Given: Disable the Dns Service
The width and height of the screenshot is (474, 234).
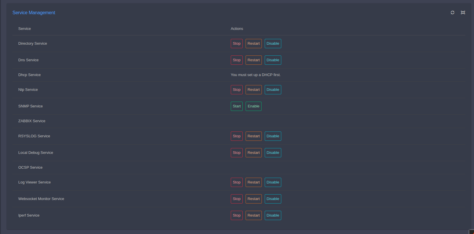Looking at the screenshot, I should (x=273, y=60).
